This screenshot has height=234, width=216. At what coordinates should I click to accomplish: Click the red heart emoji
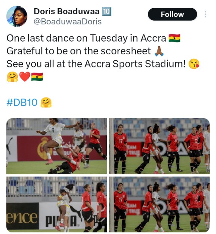25,77
